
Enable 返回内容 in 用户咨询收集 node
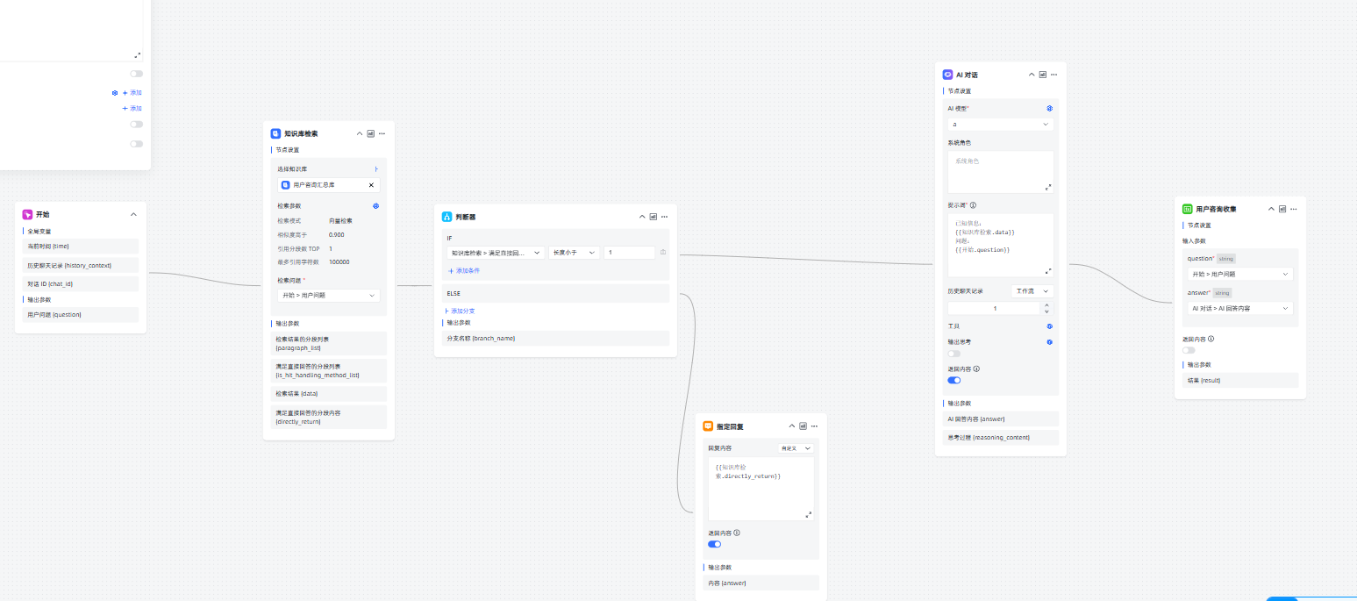1189,350
